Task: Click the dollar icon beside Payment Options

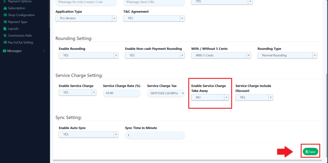Action: pyautogui.click(x=4, y=2)
